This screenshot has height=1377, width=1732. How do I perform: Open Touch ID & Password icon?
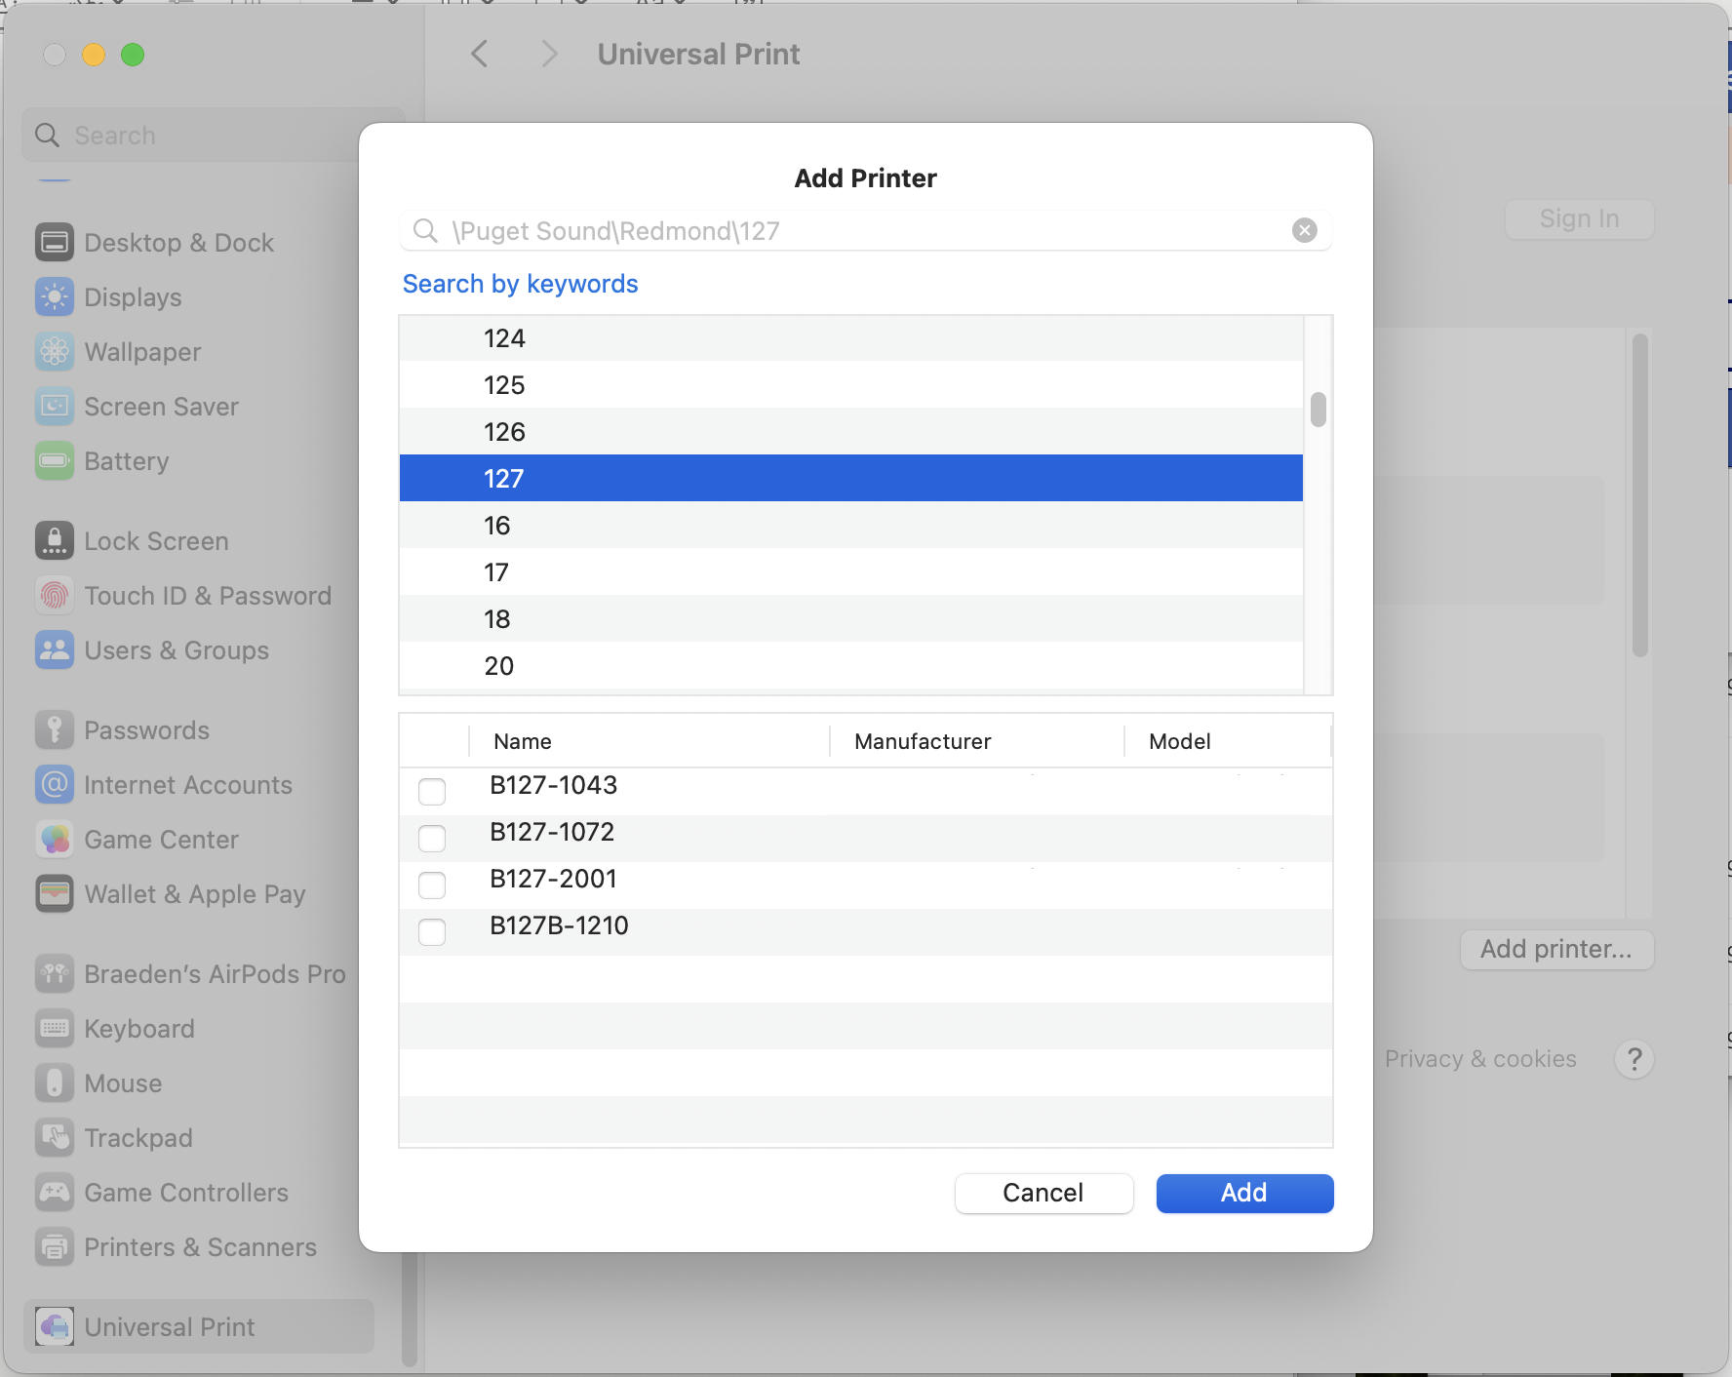point(55,595)
